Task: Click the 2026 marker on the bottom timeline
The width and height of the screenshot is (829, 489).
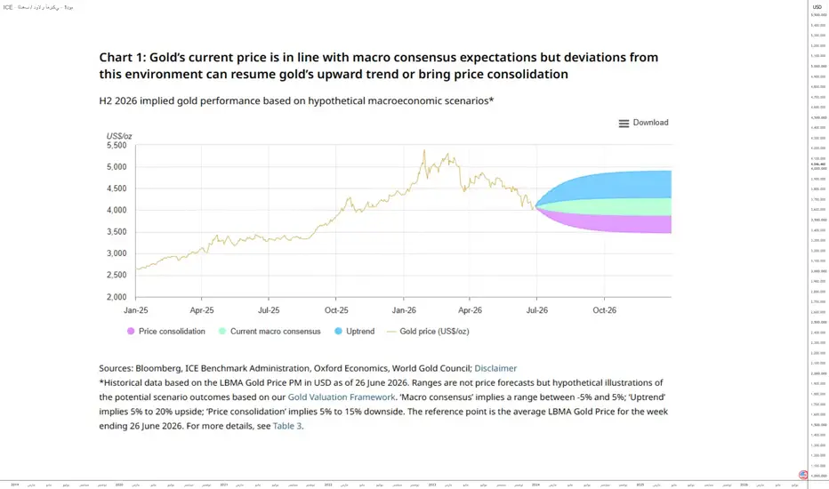Action: tap(744, 485)
